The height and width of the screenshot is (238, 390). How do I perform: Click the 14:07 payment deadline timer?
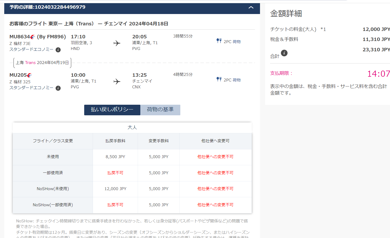(x=378, y=74)
